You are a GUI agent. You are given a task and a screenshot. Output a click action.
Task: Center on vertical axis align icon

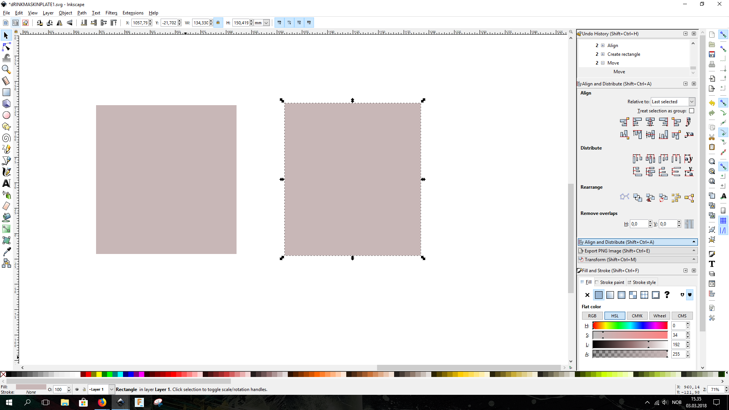(x=650, y=122)
